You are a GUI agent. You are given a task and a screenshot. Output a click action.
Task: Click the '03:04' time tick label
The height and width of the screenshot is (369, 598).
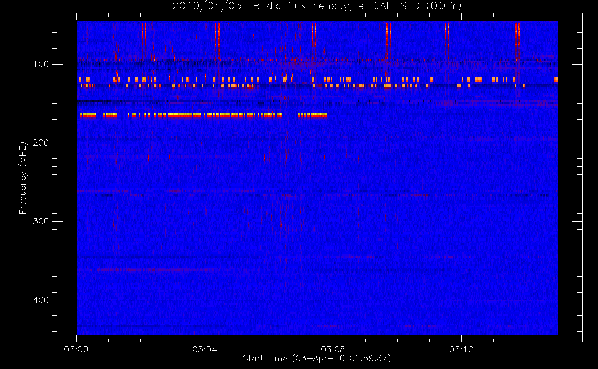tap(204, 349)
